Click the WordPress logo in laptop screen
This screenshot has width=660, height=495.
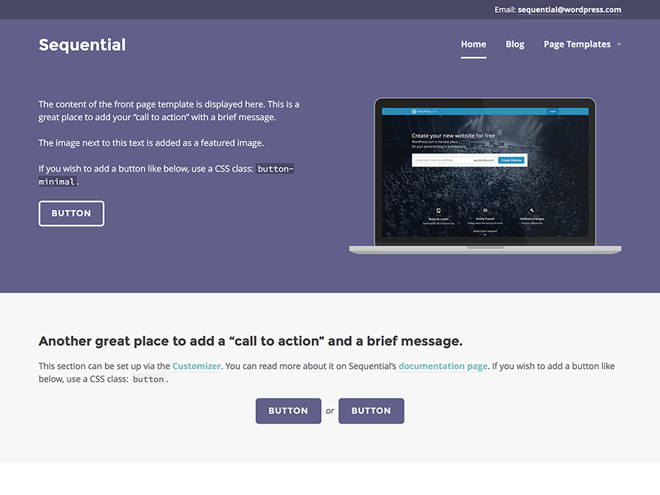[414, 112]
